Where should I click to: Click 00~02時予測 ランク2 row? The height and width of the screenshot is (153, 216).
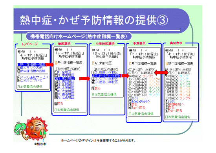(144, 89)
